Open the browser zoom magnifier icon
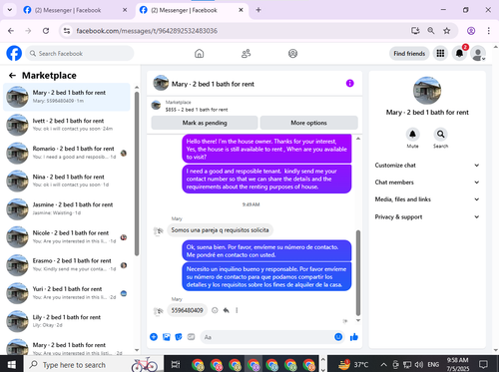 (x=431, y=31)
